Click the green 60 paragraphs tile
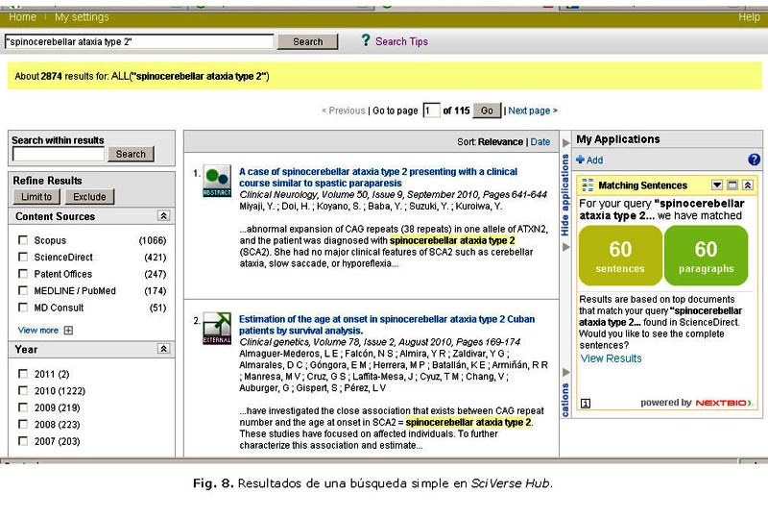 click(706, 256)
